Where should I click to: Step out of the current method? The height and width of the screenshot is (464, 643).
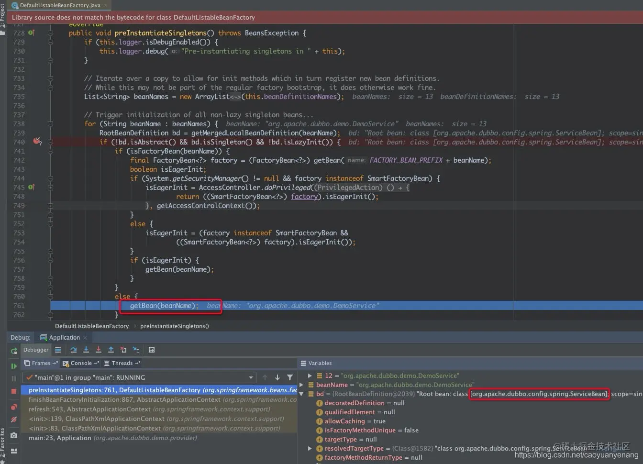[111, 350]
